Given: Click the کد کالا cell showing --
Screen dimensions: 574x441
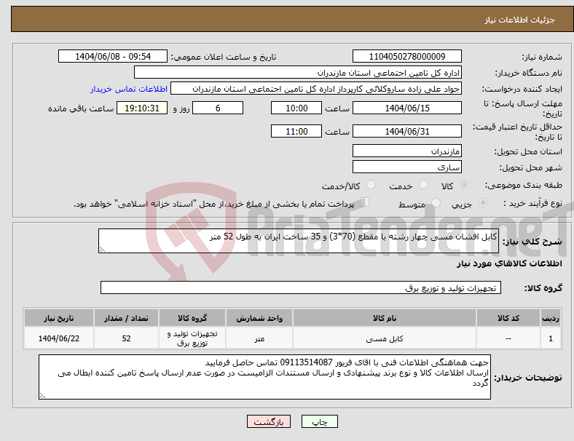Looking at the screenshot, I should click(508, 338).
